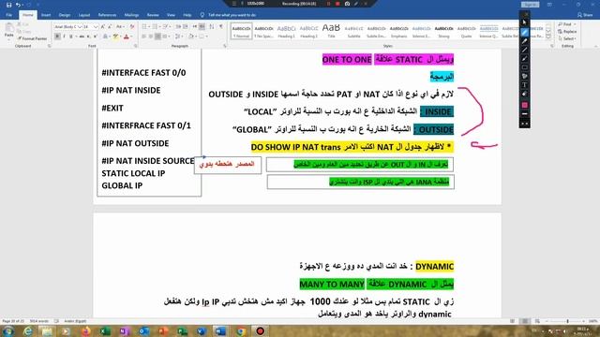Open the Select dropdown in Editing
The width and height of the screenshot is (600, 337).
pyautogui.click(x=567, y=38)
